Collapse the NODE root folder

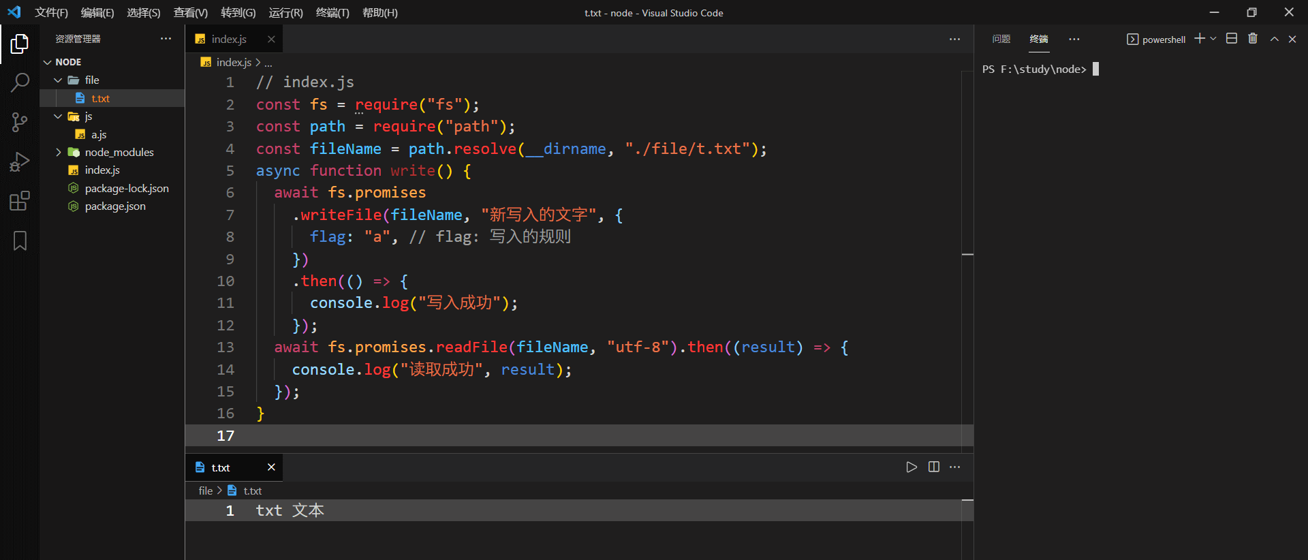tap(48, 62)
